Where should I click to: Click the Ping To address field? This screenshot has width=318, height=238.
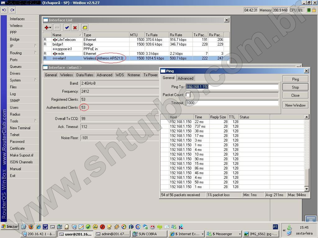pos(232,87)
